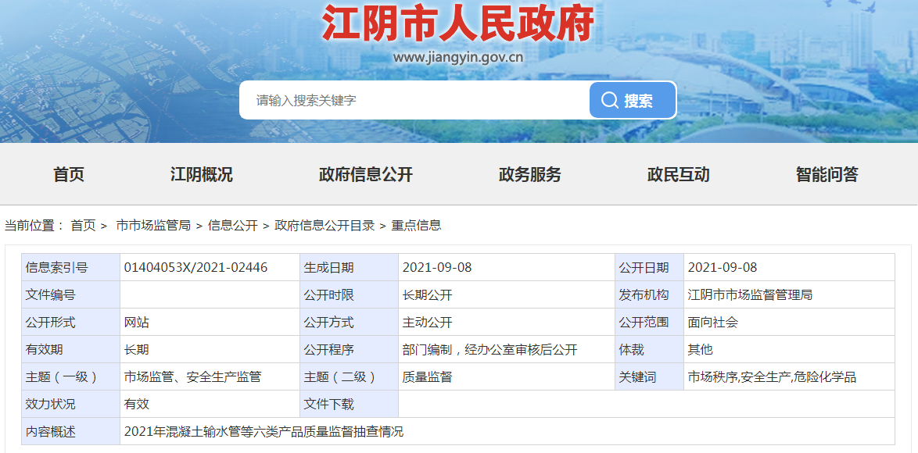Click the magnifier icon in search button
918x453 pixels.
[609, 101]
